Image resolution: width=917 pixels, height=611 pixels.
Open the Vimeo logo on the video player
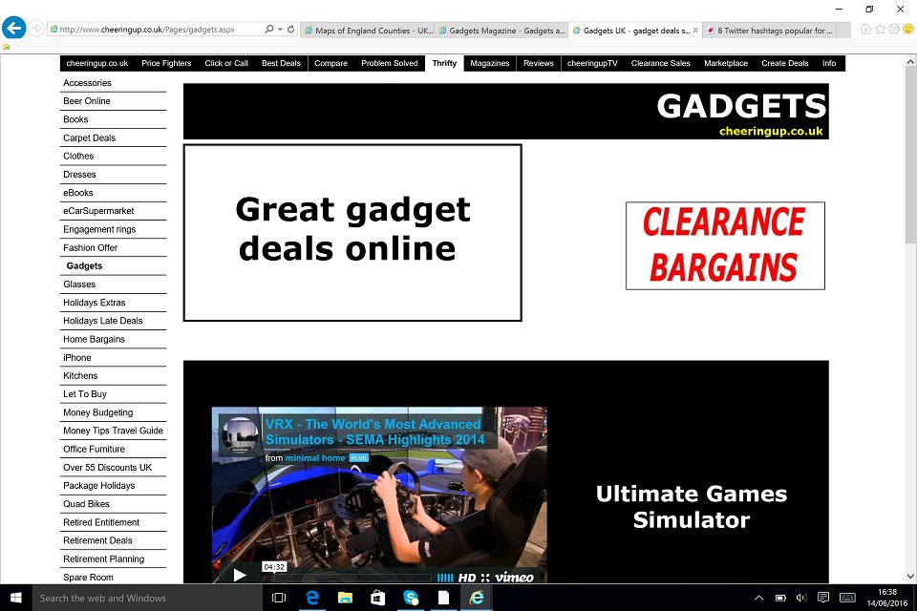[x=514, y=577]
